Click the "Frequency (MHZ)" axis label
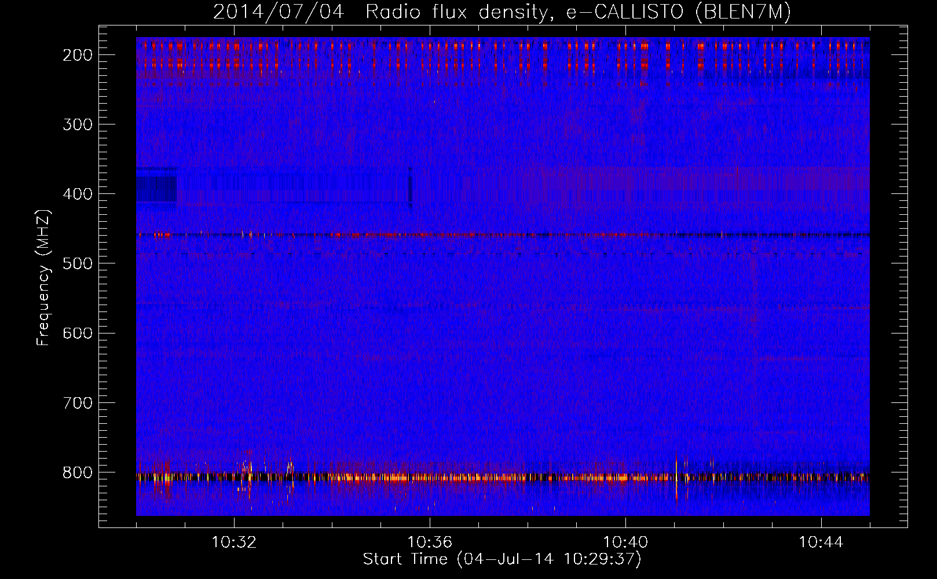937x579 pixels. (44, 277)
